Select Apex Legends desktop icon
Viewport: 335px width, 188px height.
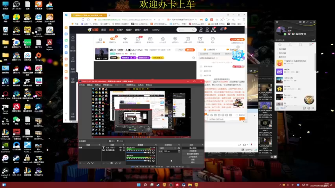click(x=49, y=44)
